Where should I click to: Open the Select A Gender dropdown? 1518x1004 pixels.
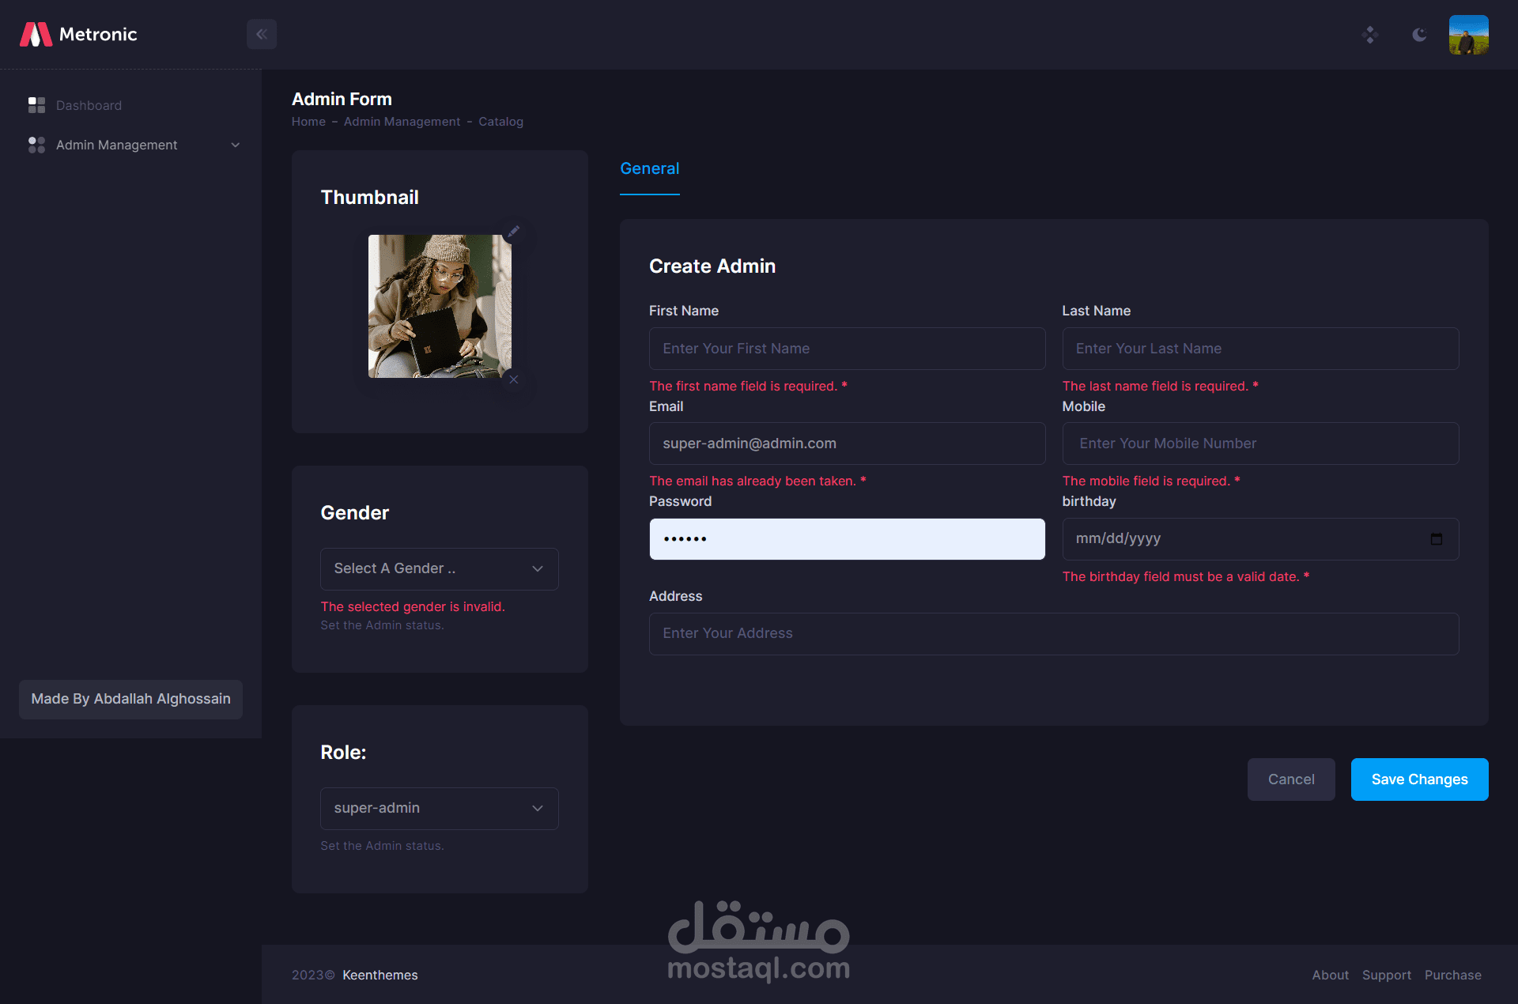[x=439, y=569]
